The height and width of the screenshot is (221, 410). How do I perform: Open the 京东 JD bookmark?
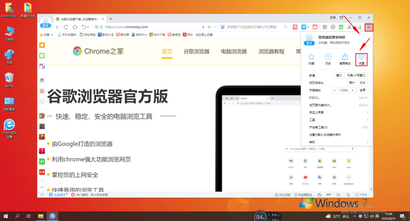click(x=188, y=35)
